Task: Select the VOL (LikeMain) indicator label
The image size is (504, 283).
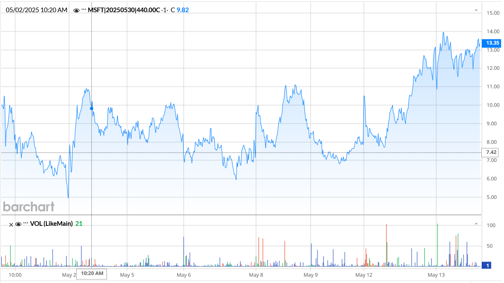Action: point(51,224)
